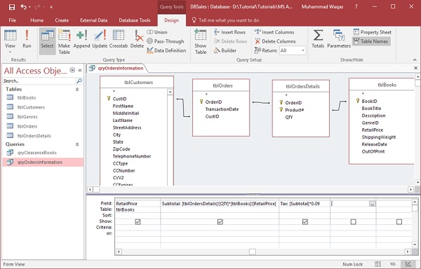This screenshot has height=269, width=421.
Task: Click the navigation pane Search box
Action: [40, 81]
